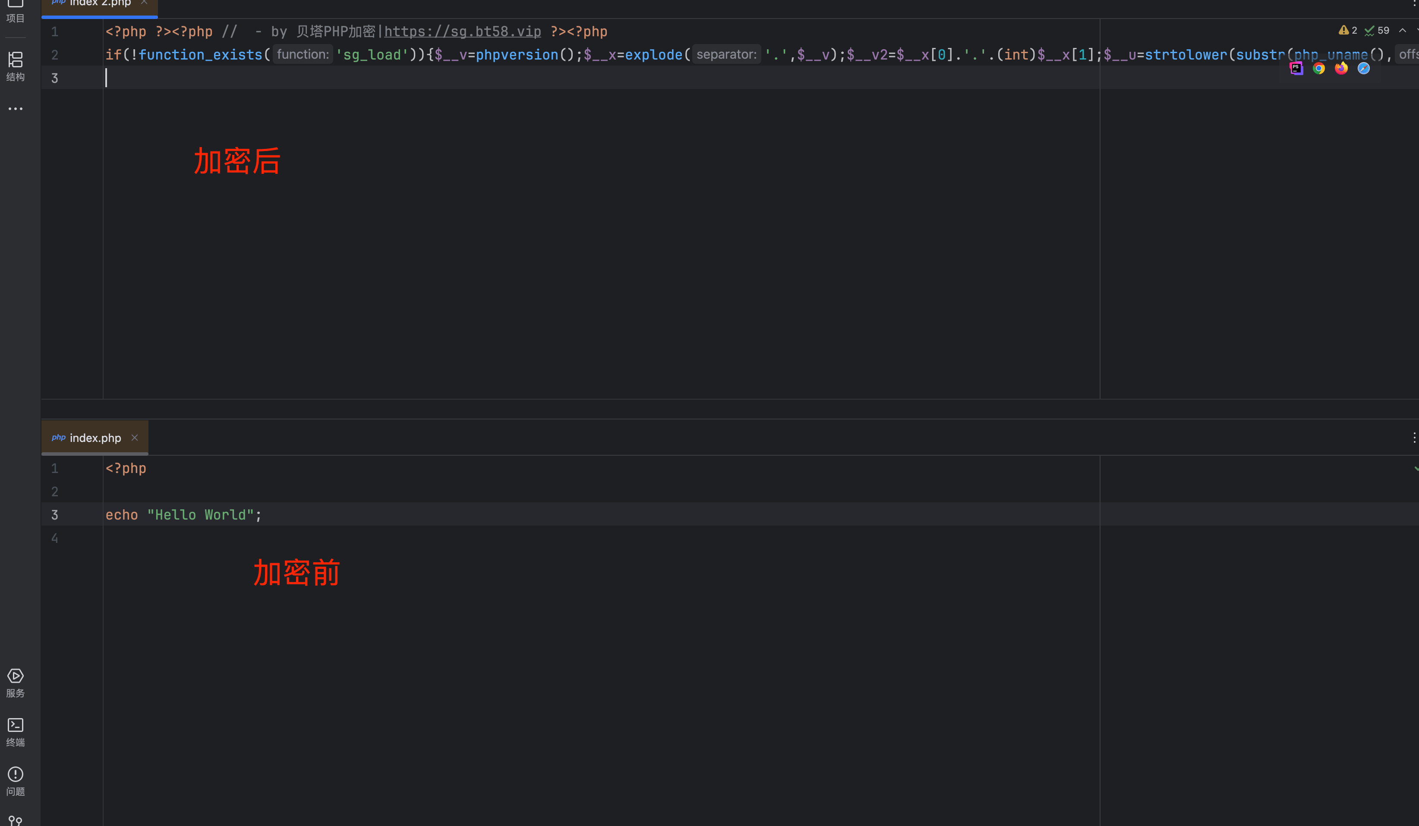
Task: Preview file in Firefox browser
Action: coord(1341,68)
